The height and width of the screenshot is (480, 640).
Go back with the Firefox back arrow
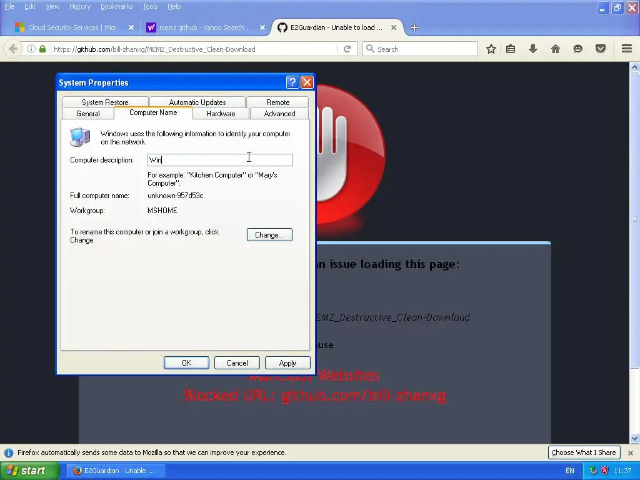13,49
